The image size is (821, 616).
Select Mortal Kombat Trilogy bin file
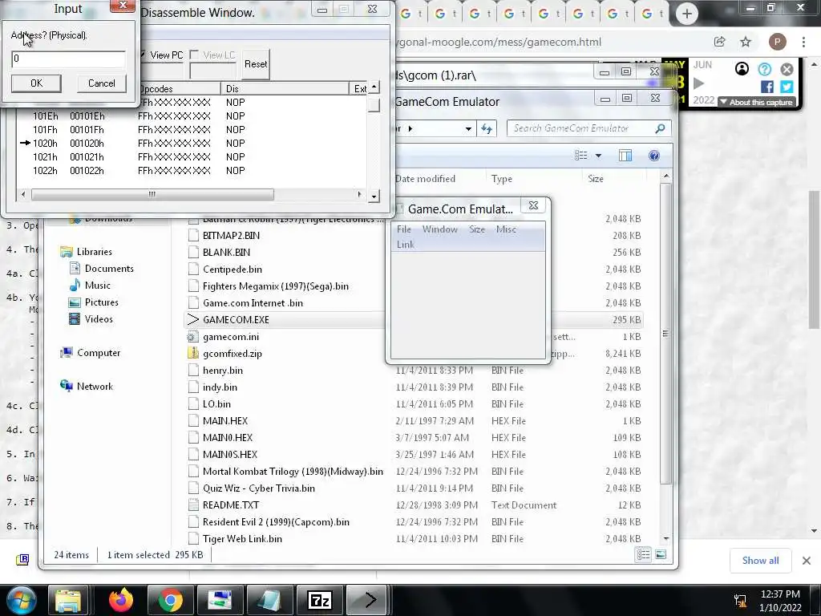point(293,472)
